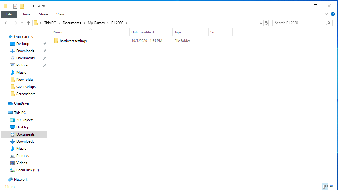The height and width of the screenshot is (190, 338).
Task: Open Desktop under This PC
Action: [x=23, y=127]
